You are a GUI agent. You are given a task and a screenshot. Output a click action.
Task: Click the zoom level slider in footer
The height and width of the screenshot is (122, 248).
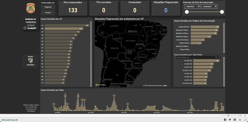tap(228, 116)
